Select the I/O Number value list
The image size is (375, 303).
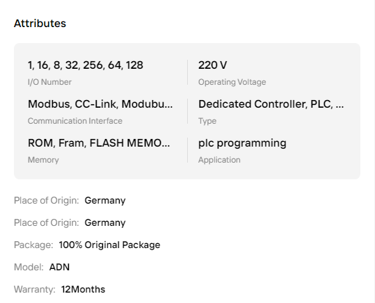(86, 65)
